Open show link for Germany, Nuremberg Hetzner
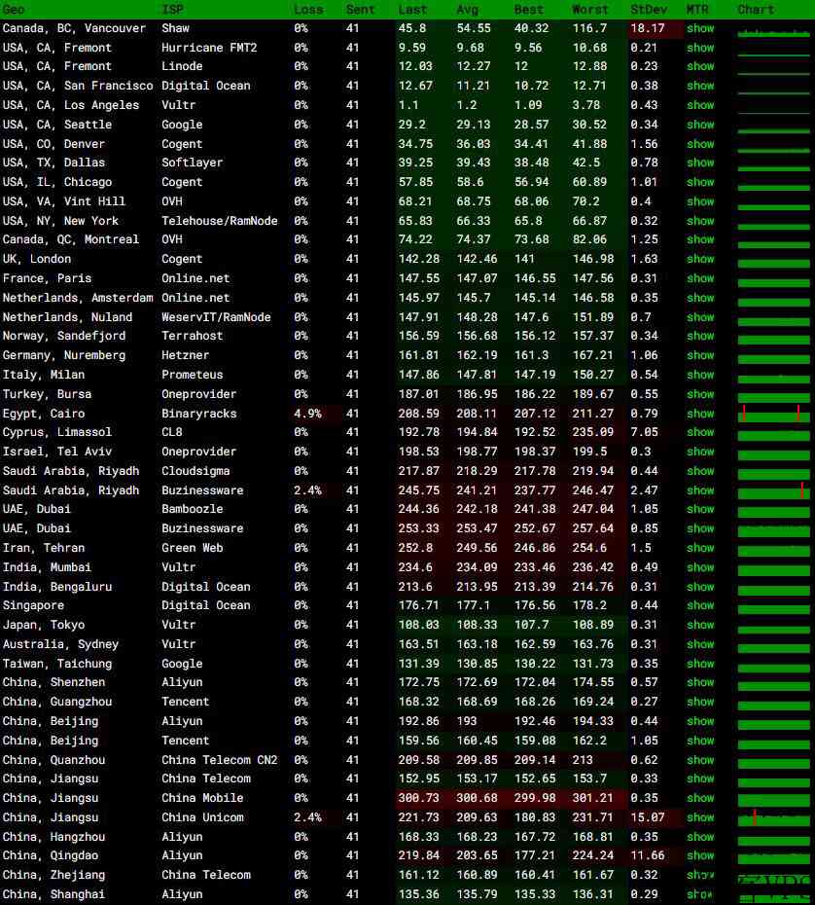Screen dimensions: 815x905 coord(700,355)
